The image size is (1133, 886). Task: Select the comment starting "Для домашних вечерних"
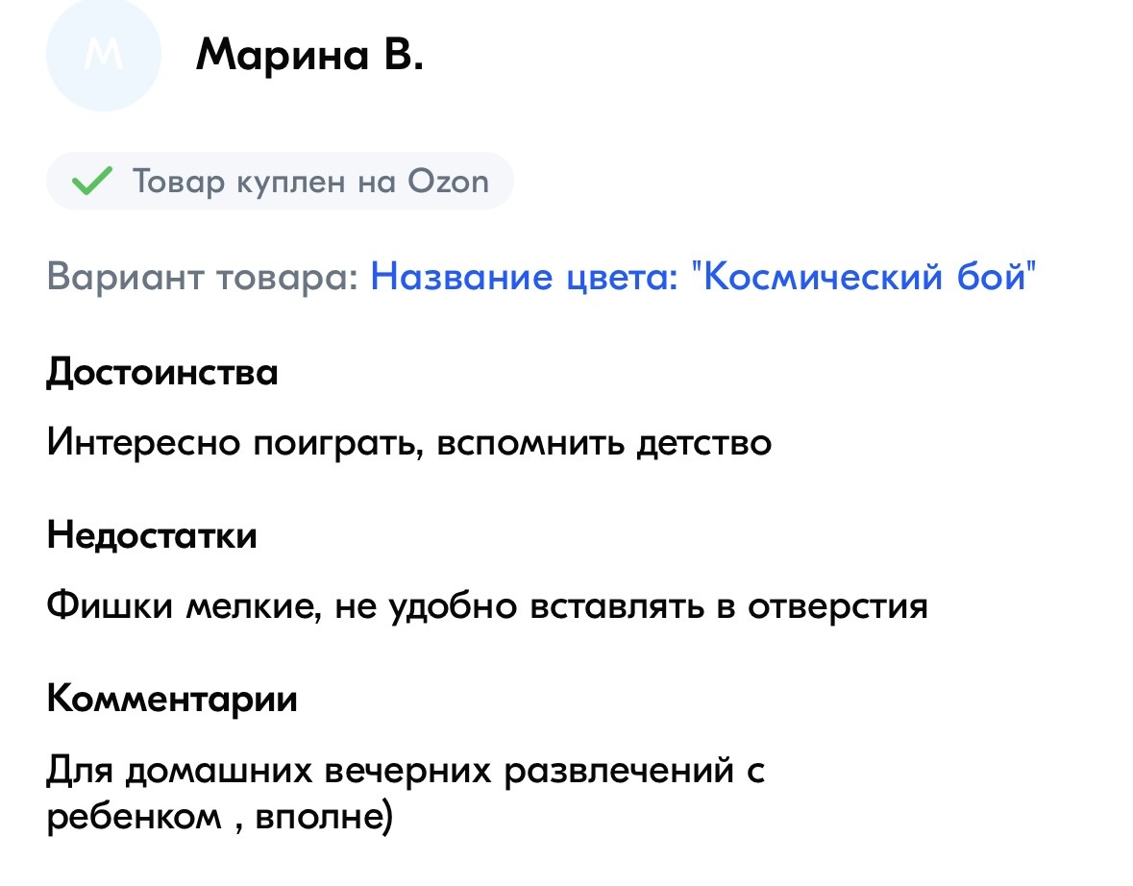(x=406, y=794)
